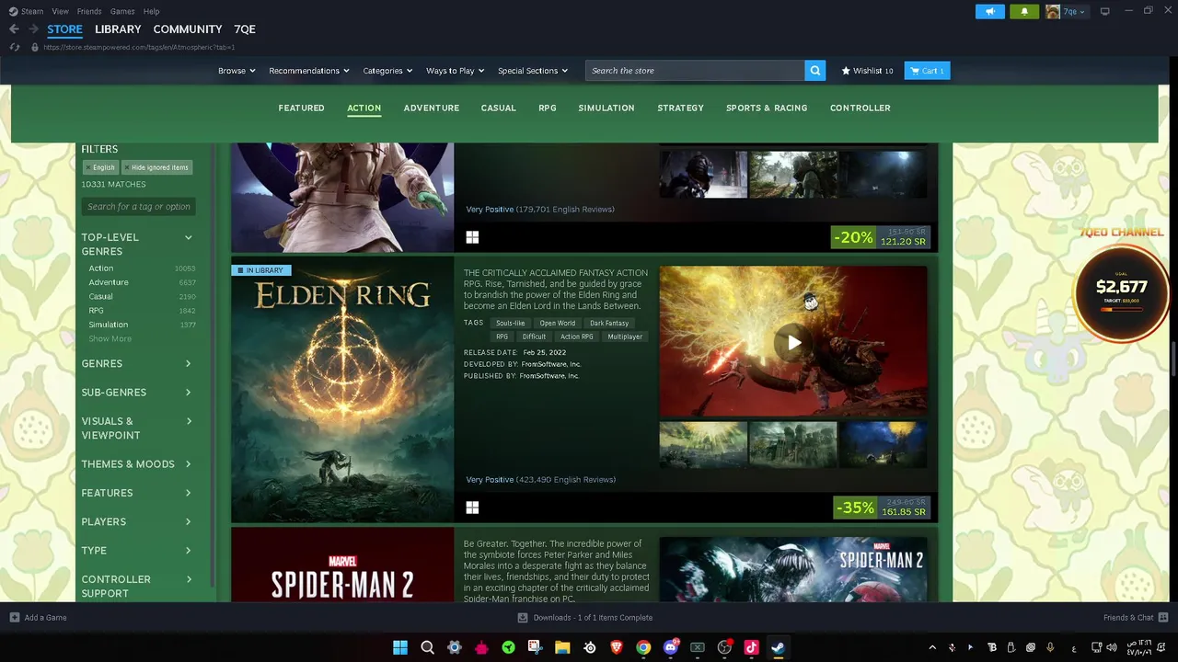1178x662 pixels.
Task: Switch to the COMMUNITY tab
Action: coord(188,29)
